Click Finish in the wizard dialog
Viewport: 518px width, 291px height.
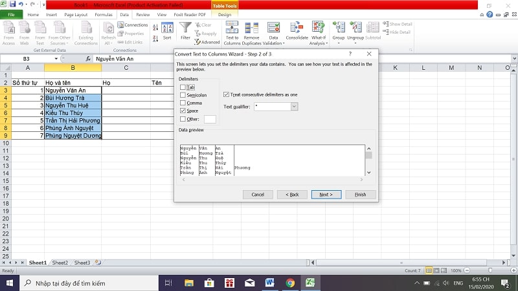coord(361,195)
